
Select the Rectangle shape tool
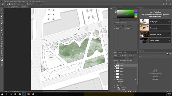pos(2,49)
